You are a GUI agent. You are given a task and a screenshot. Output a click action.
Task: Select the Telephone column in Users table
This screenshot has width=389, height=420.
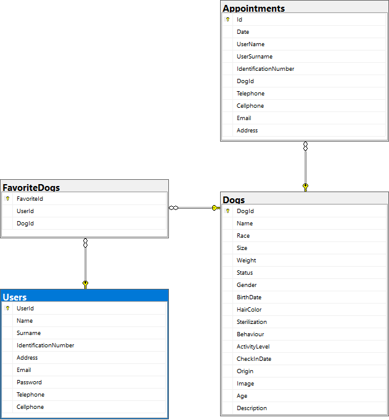(x=84, y=394)
